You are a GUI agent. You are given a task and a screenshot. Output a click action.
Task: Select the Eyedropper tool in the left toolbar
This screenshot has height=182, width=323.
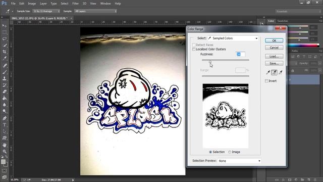pos(5,59)
